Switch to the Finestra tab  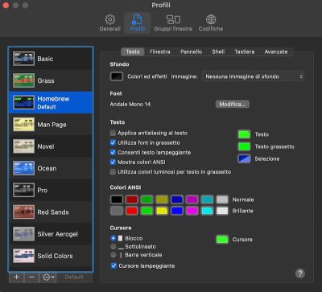(x=160, y=51)
